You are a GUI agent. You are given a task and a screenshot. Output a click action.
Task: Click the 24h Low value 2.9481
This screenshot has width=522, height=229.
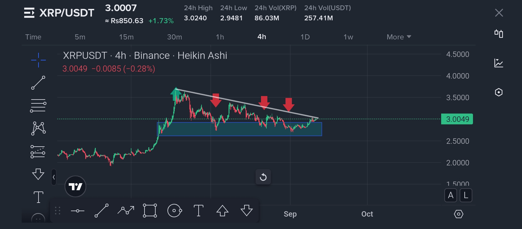231,18
